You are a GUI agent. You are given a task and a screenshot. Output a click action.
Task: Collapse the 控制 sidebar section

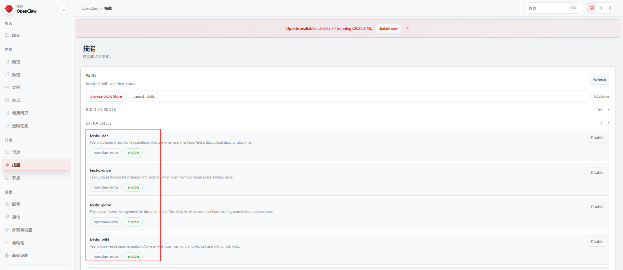coord(66,50)
